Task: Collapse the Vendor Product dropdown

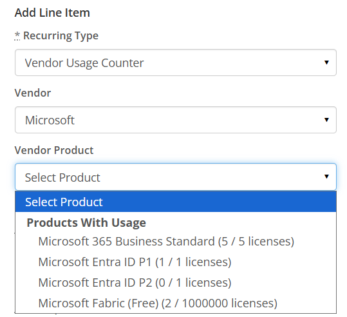Action: [176, 177]
